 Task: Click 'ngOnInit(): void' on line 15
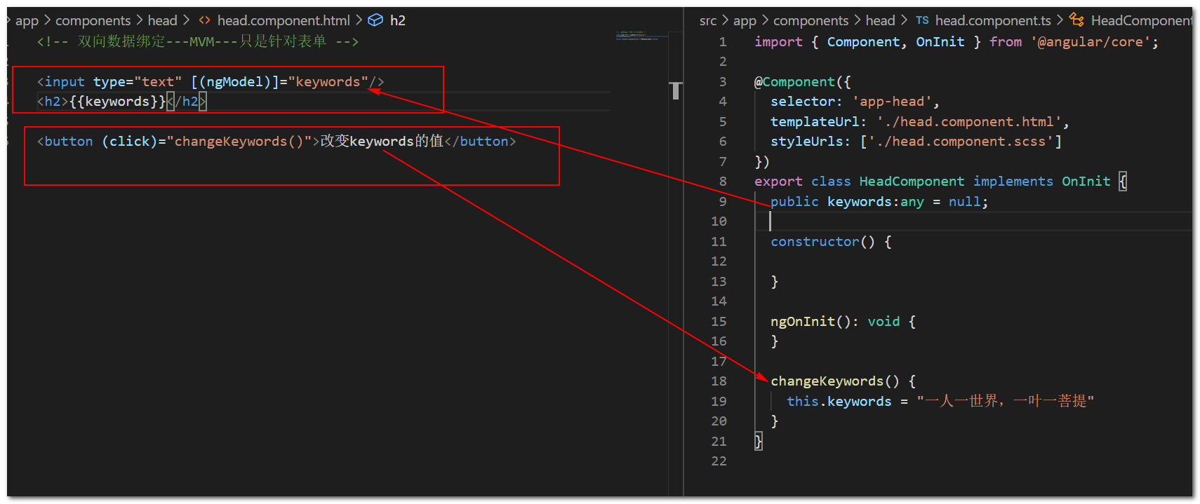tap(835, 322)
